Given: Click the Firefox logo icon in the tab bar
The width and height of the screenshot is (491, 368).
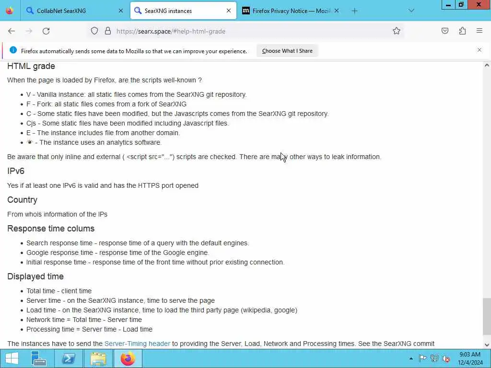Looking at the screenshot, I should point(10,11).
